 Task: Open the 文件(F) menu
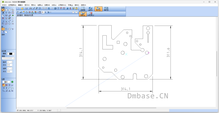4,5
